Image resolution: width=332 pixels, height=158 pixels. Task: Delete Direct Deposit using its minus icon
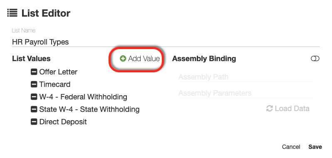[34, 122]
